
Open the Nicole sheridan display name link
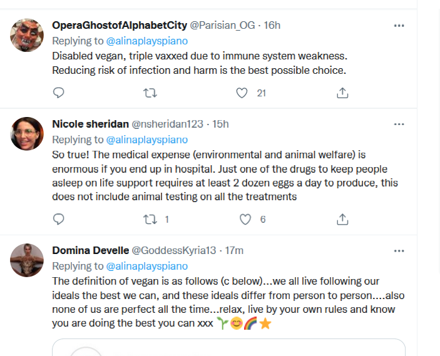(90, 124)
